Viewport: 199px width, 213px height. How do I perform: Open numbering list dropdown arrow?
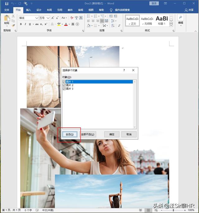pos(99,16)
